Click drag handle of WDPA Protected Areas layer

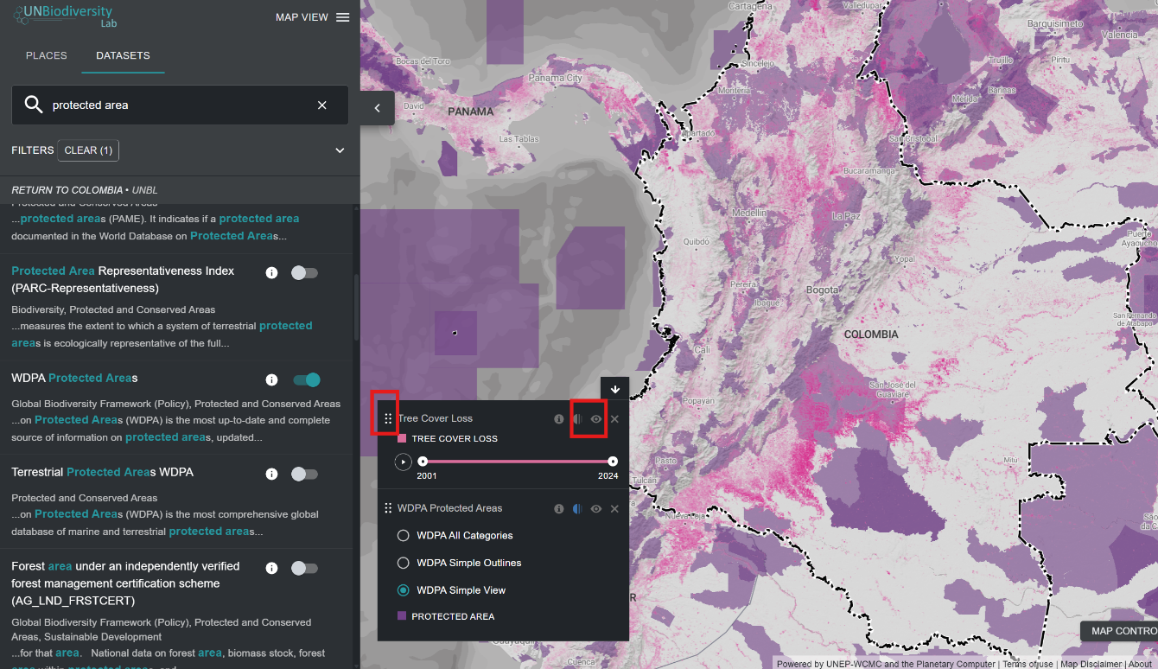coord(388,509)
